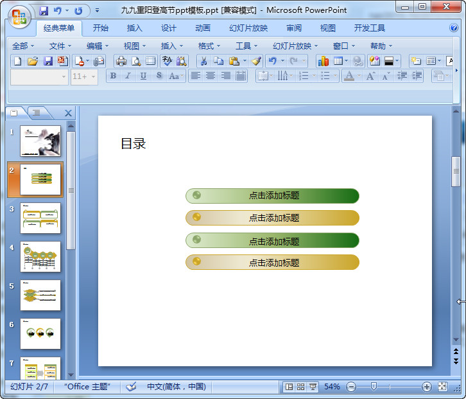Click the Paste clipboard icon

click(x=234, y=61)
